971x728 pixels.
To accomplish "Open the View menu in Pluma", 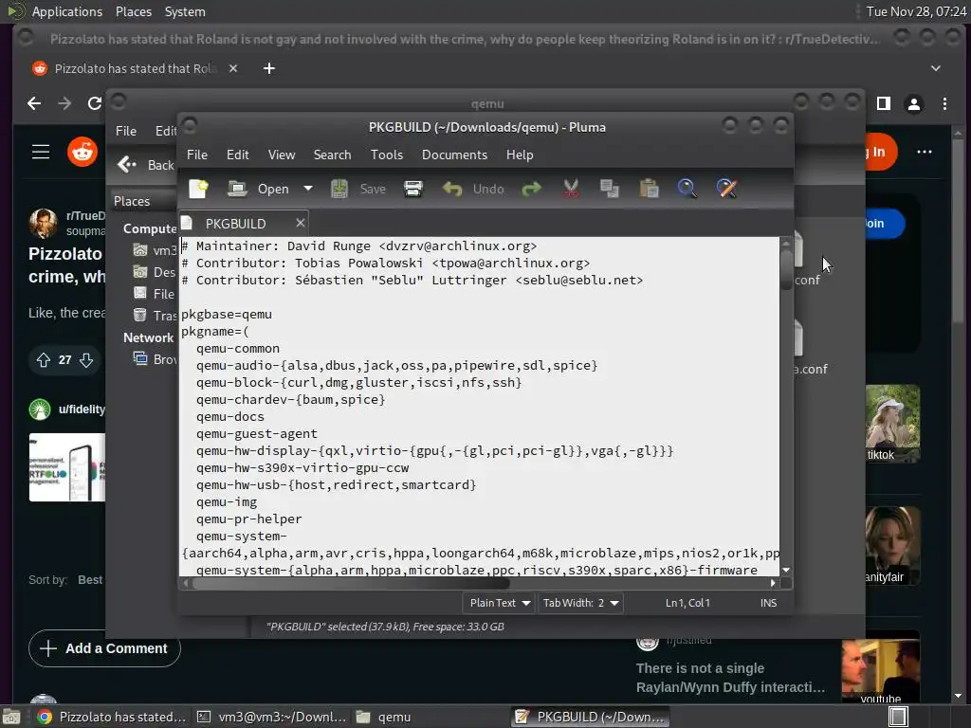I will point(282,155).
